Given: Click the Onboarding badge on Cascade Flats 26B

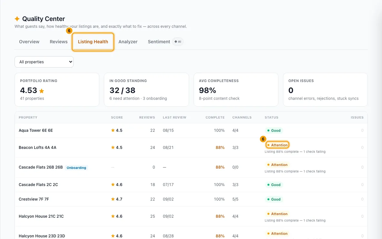Looking at the screenshot, I should pos(76,168).
